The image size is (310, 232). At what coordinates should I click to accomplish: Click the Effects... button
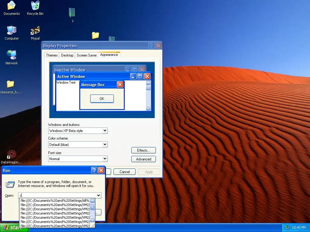tap(143, 150)
